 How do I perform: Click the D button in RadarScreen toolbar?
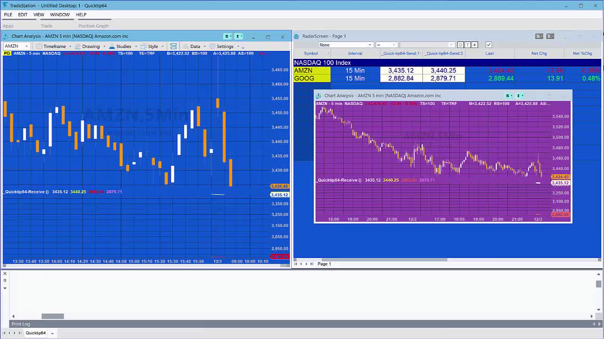click(x=461, y=45)
